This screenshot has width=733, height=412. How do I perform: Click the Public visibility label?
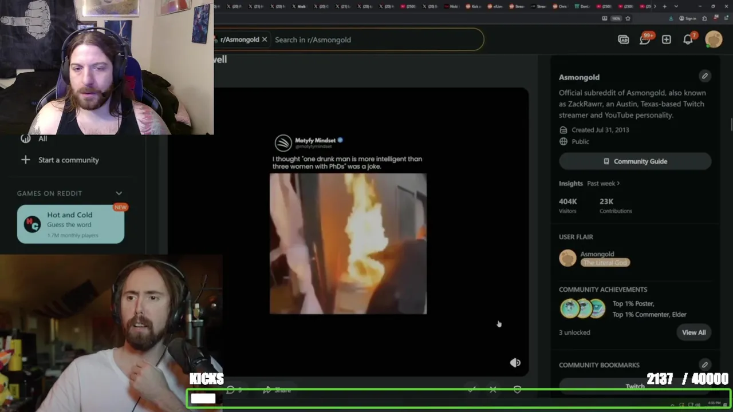click(580, 141)
